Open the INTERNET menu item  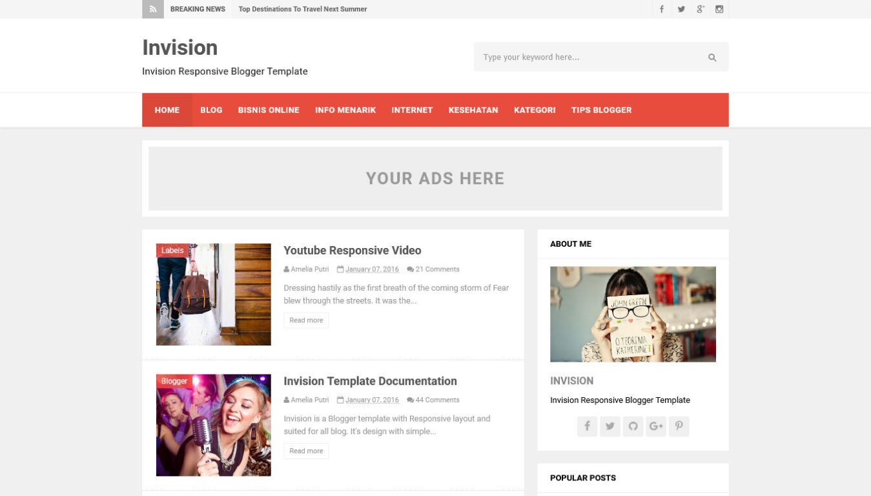pos(412,110)
